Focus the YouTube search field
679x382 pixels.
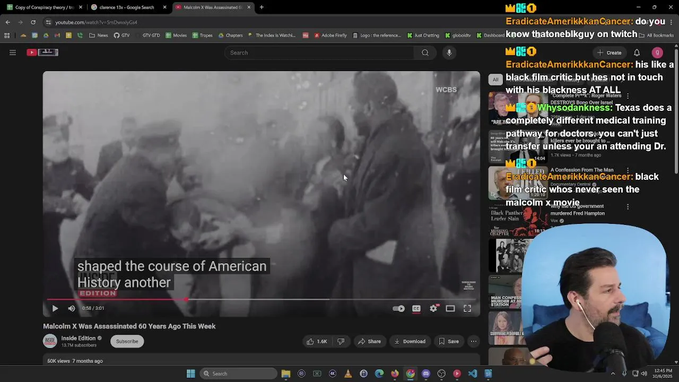[320, 53]
